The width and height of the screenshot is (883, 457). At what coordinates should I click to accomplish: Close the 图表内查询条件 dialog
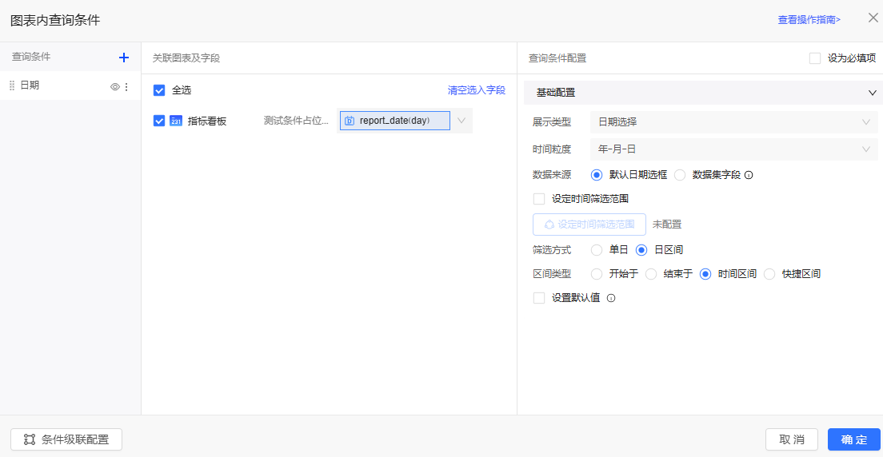tap(873, 18)
